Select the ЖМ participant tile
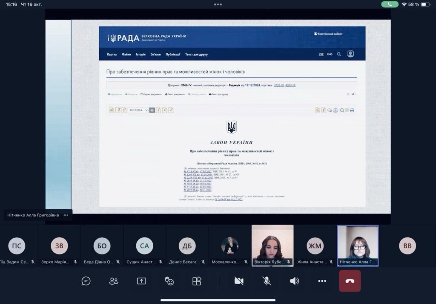 [315, 246]
